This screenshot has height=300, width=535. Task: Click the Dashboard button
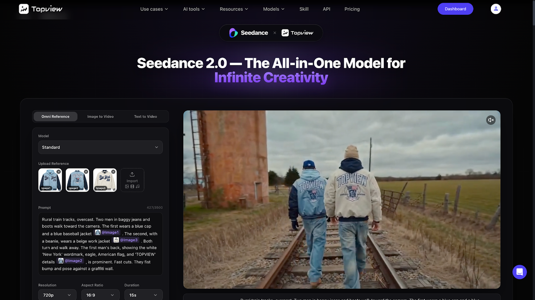pos(455,8)
